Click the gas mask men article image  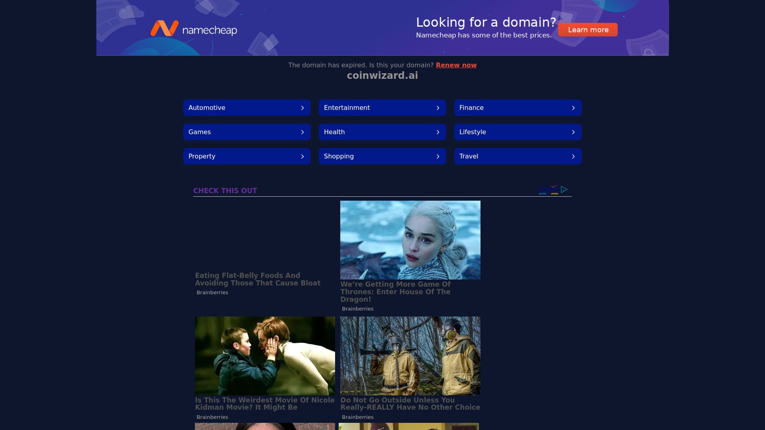[410, 356]
